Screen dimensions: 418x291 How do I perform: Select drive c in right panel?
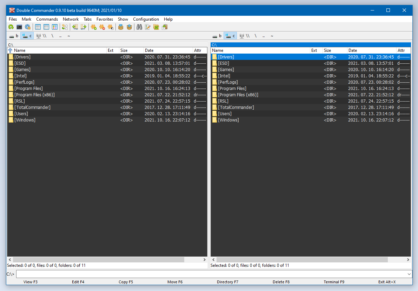coord(230,36)
